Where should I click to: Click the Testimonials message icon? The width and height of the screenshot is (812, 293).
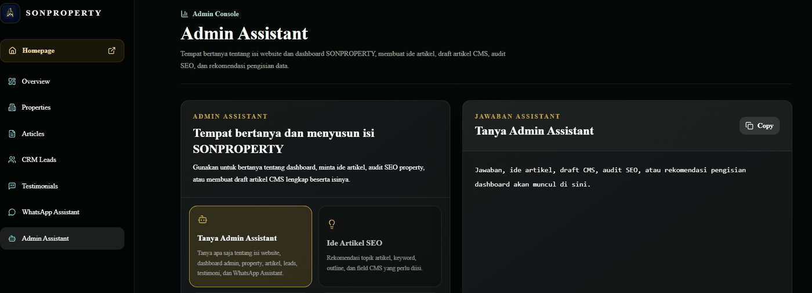[x=12, y=186]
